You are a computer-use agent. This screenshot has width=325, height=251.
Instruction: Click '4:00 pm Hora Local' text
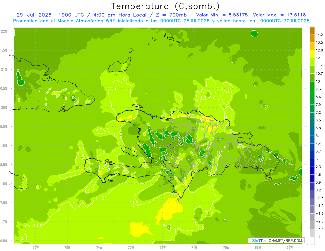click(119, 15)
